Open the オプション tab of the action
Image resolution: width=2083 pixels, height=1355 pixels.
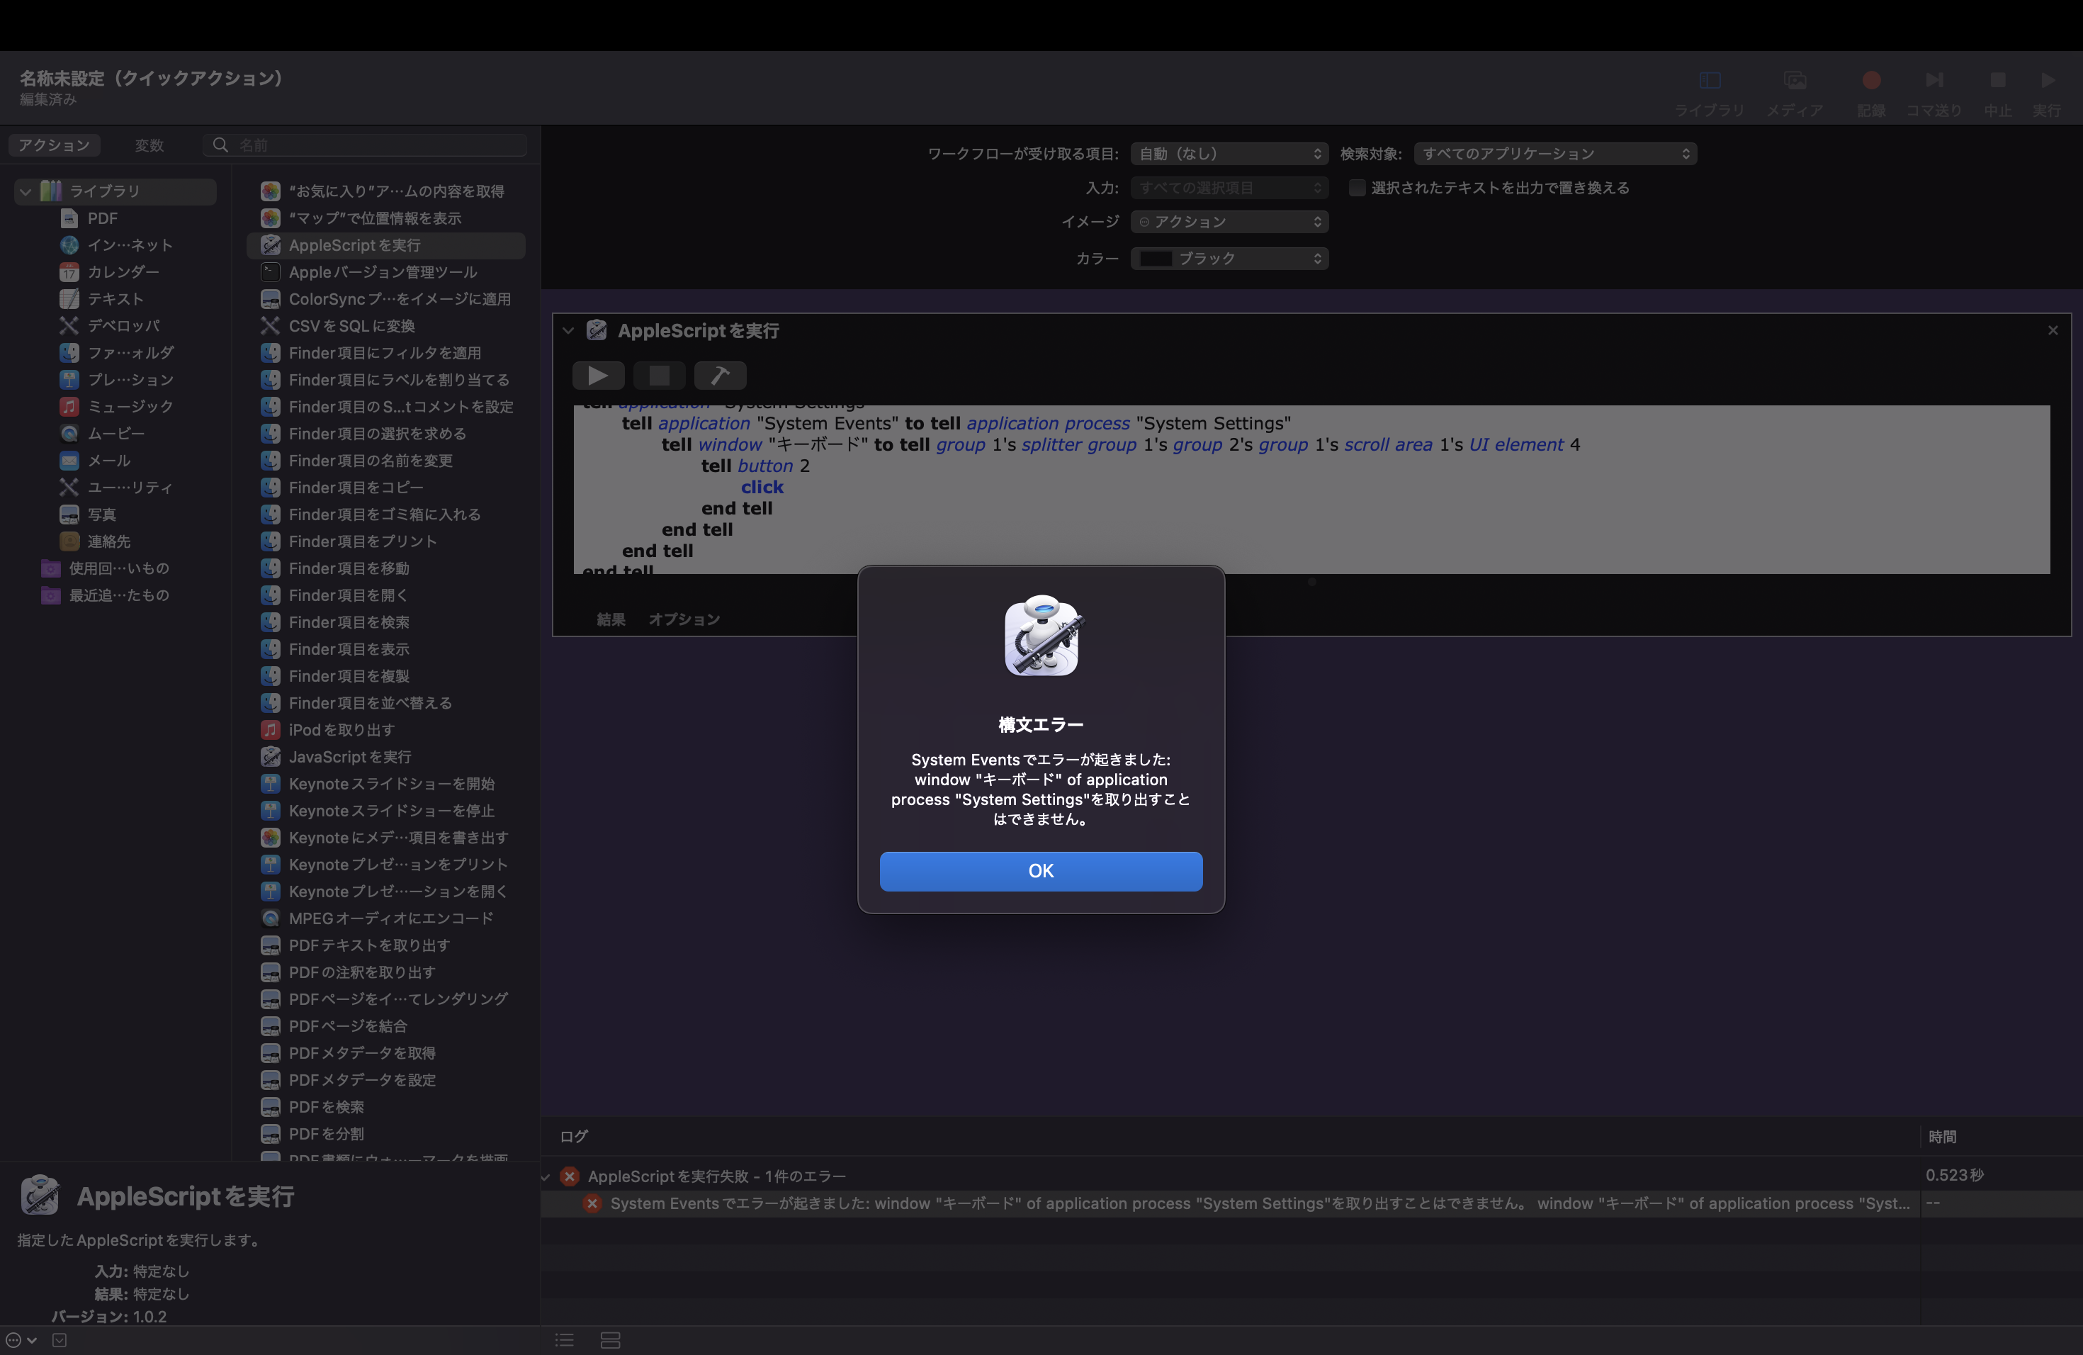(x=684, y=619)
